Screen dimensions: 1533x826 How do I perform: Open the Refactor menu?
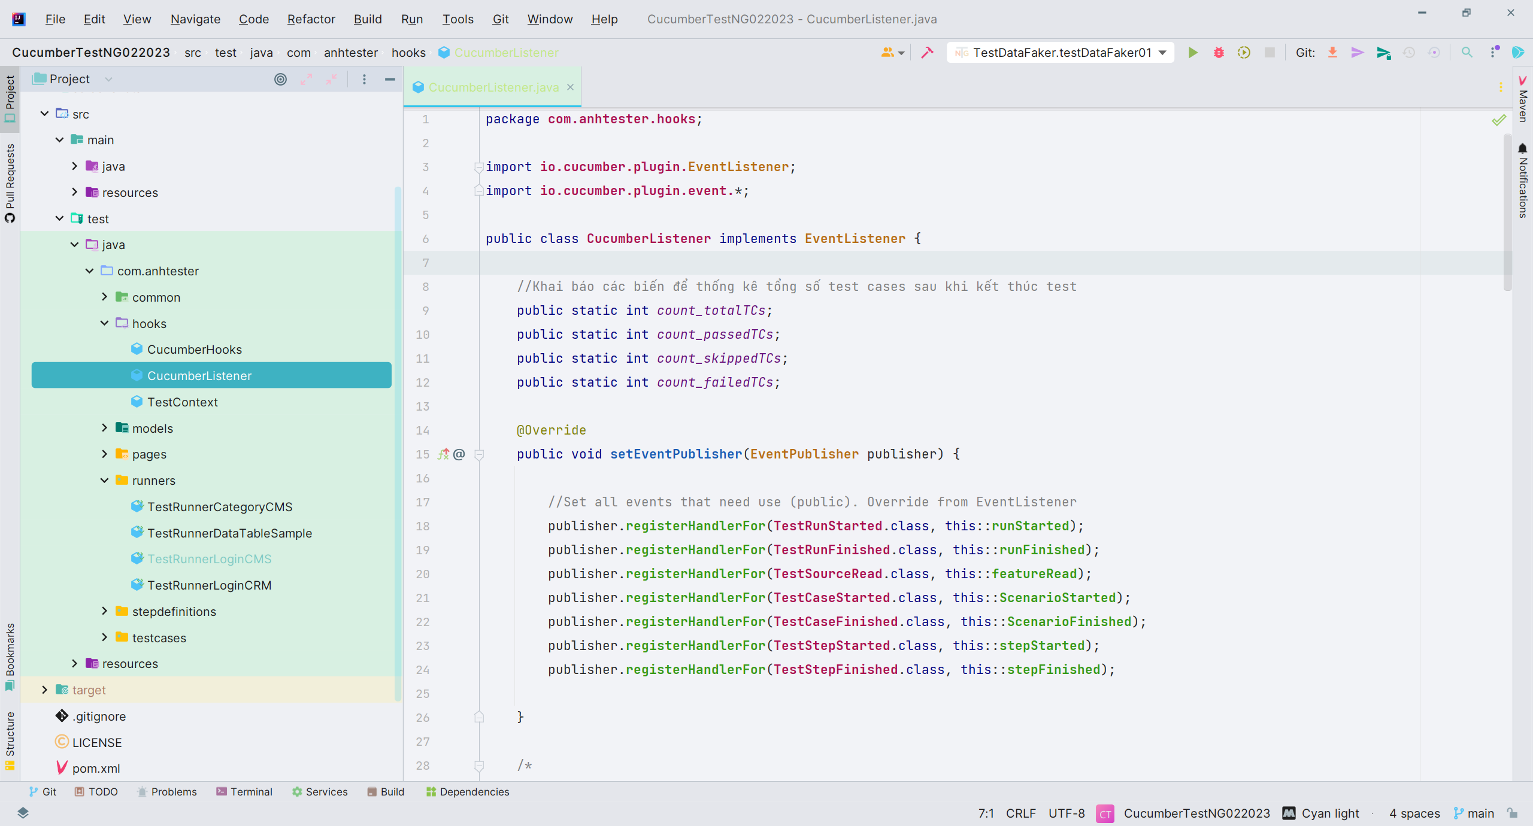pyautogui.click(x=311, y=19)
